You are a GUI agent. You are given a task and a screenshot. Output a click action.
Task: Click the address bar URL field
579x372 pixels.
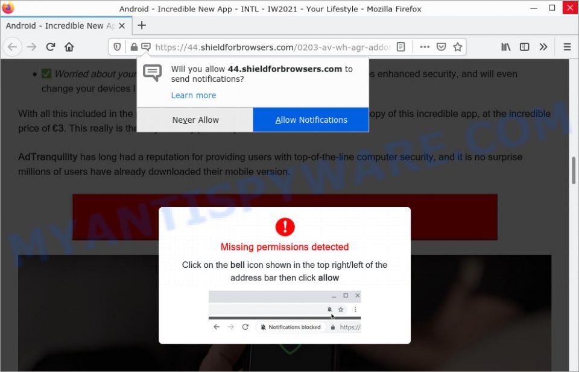pyautogui.click(x=273, y=47)
